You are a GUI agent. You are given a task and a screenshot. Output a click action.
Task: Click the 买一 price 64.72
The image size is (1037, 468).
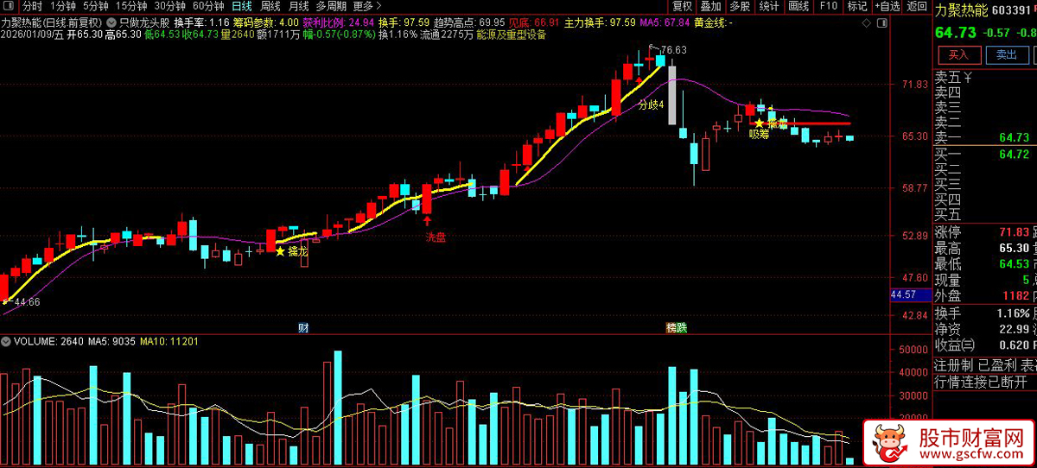click(x=1014, y=154)
